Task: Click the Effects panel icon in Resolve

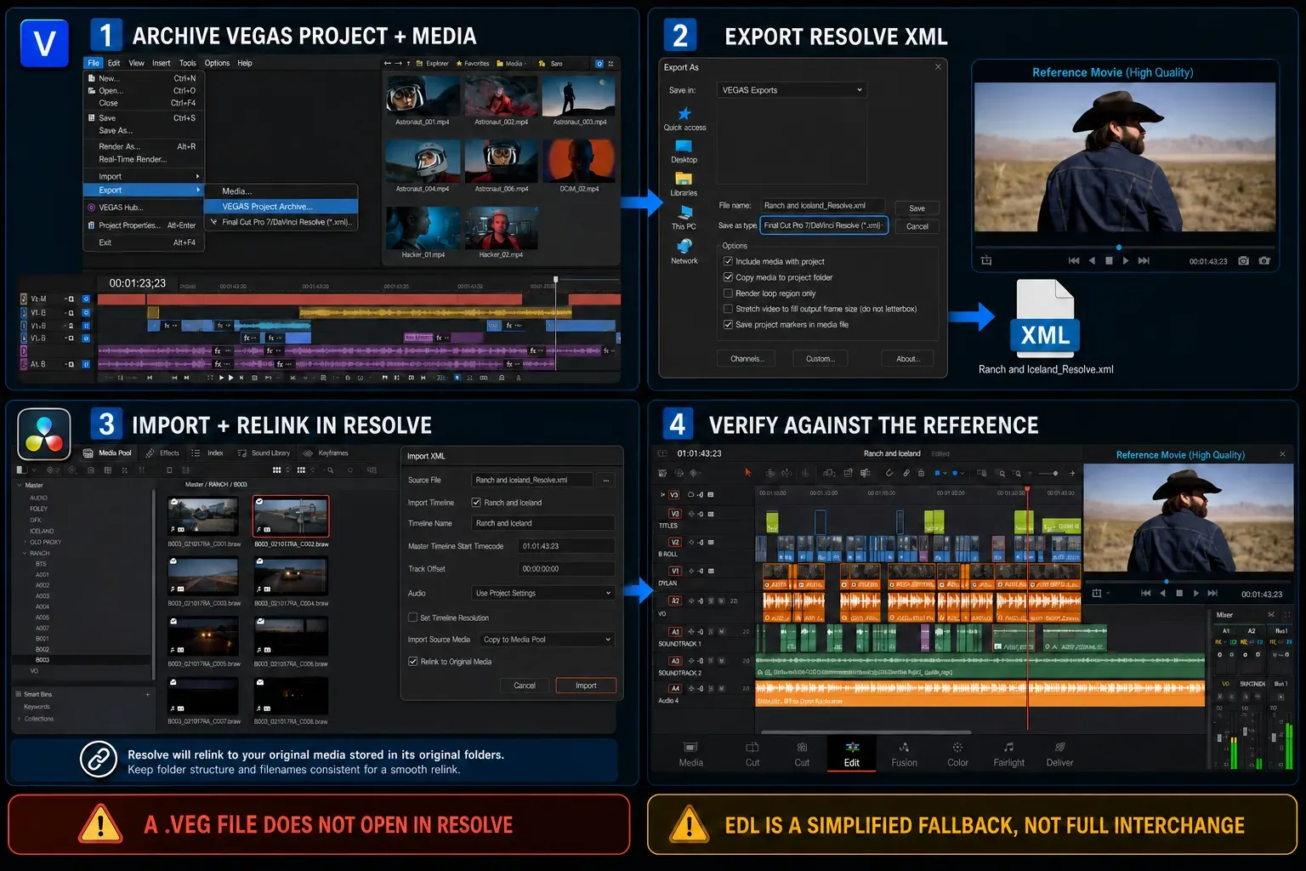Action: (150, 453)
